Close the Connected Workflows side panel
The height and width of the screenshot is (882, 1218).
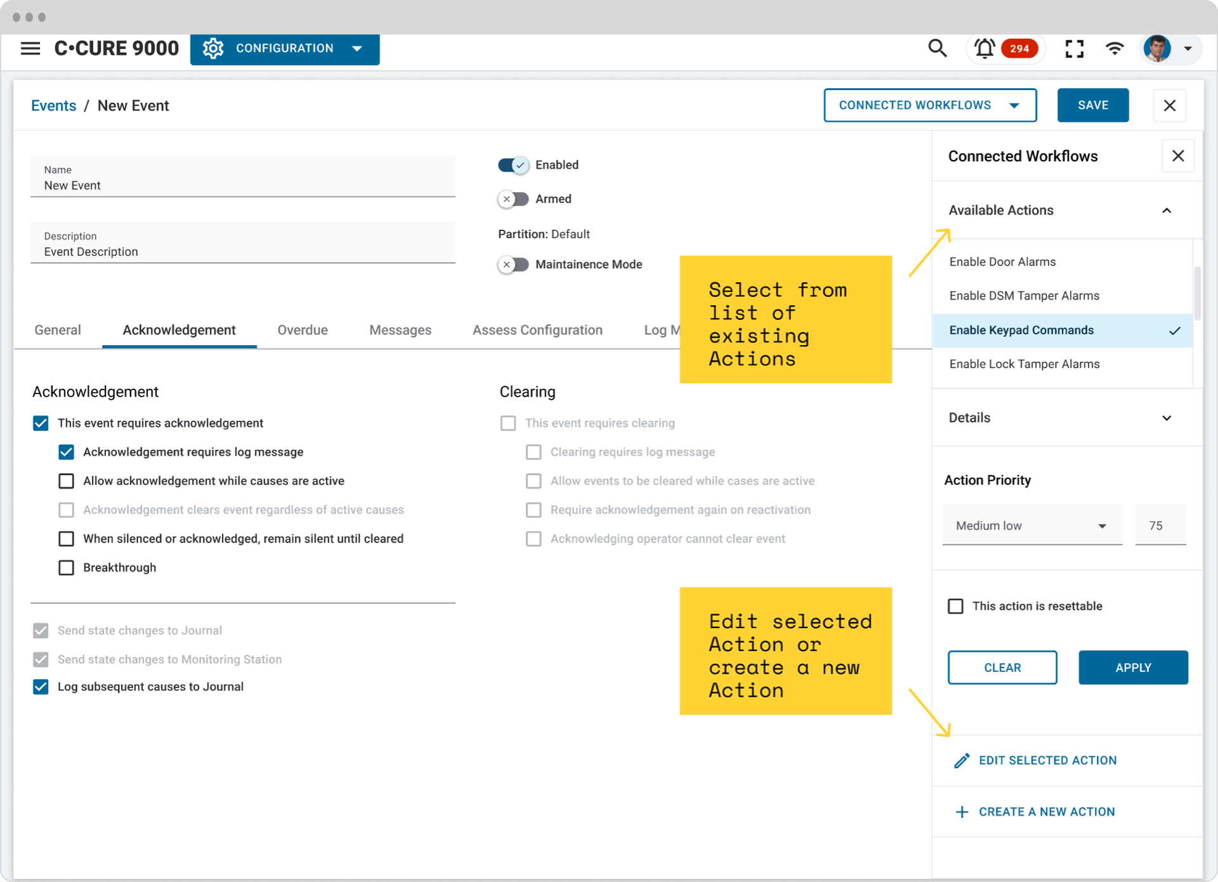pyautogui.click(x=1178, y=156)
